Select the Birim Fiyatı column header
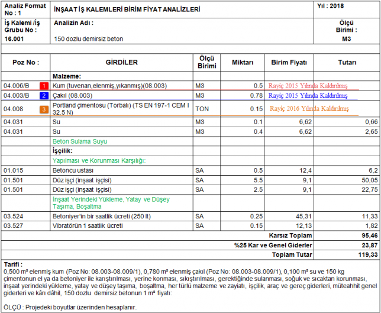Viewport: 381px width, 313px height. click(x=289, y=62)
